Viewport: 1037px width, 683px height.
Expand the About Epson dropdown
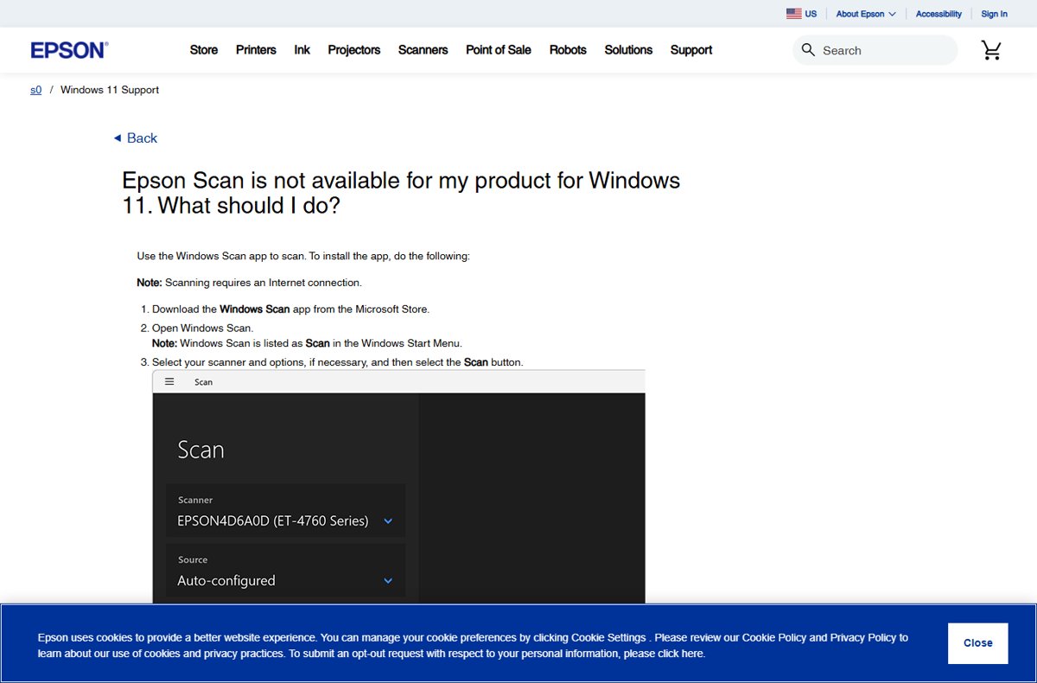click(866, 14)
